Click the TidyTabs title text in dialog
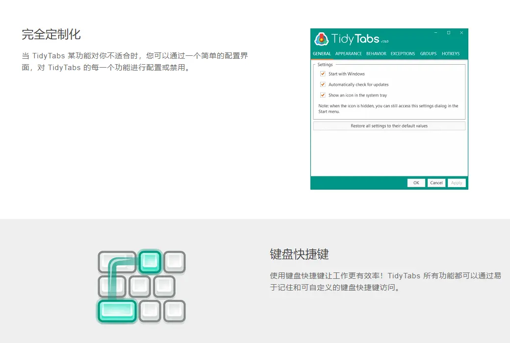This screenshot has width=510, height=343. pos(355,39)
